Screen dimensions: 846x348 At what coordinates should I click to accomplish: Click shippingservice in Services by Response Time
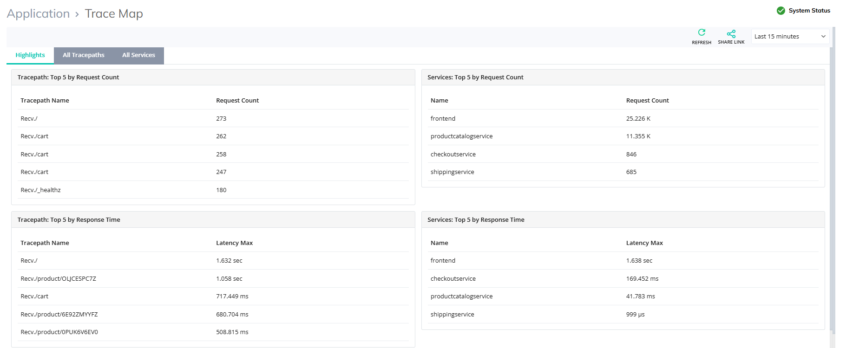(x=452, y=315)
